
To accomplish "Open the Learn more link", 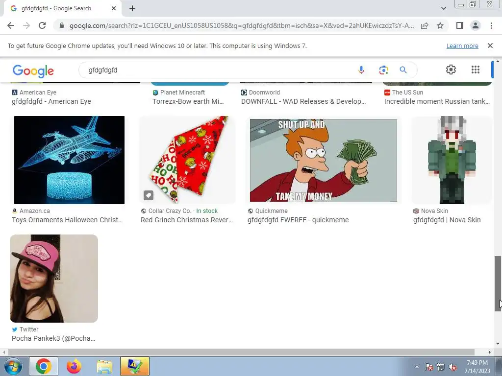I will [462, 46].
